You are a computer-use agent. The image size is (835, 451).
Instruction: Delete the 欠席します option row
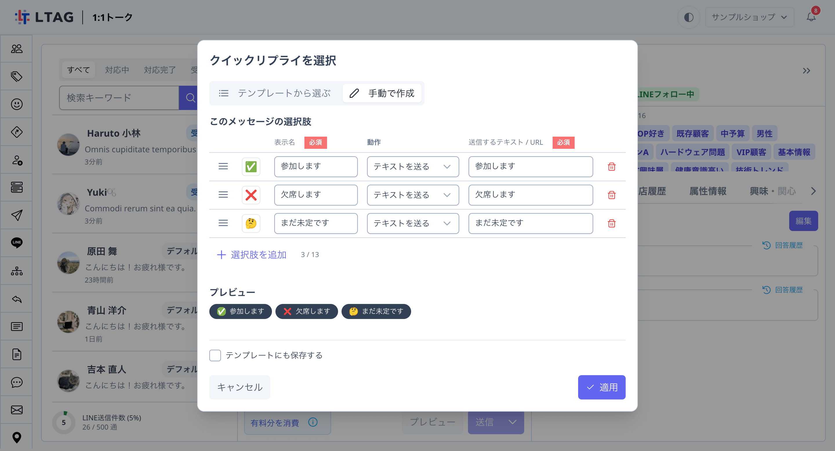coord(612,195)
